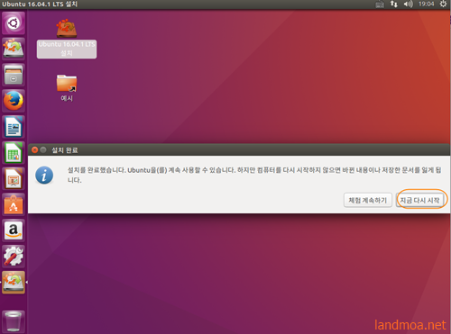Open the session power gear menu
The image size is (451, 334).
click(x=443, y=5)
